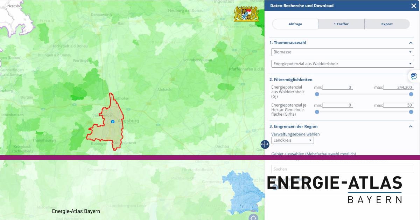420x220 pixels.
Task: Click the Schrobenhausen label on the map
Action: (197, 60)
